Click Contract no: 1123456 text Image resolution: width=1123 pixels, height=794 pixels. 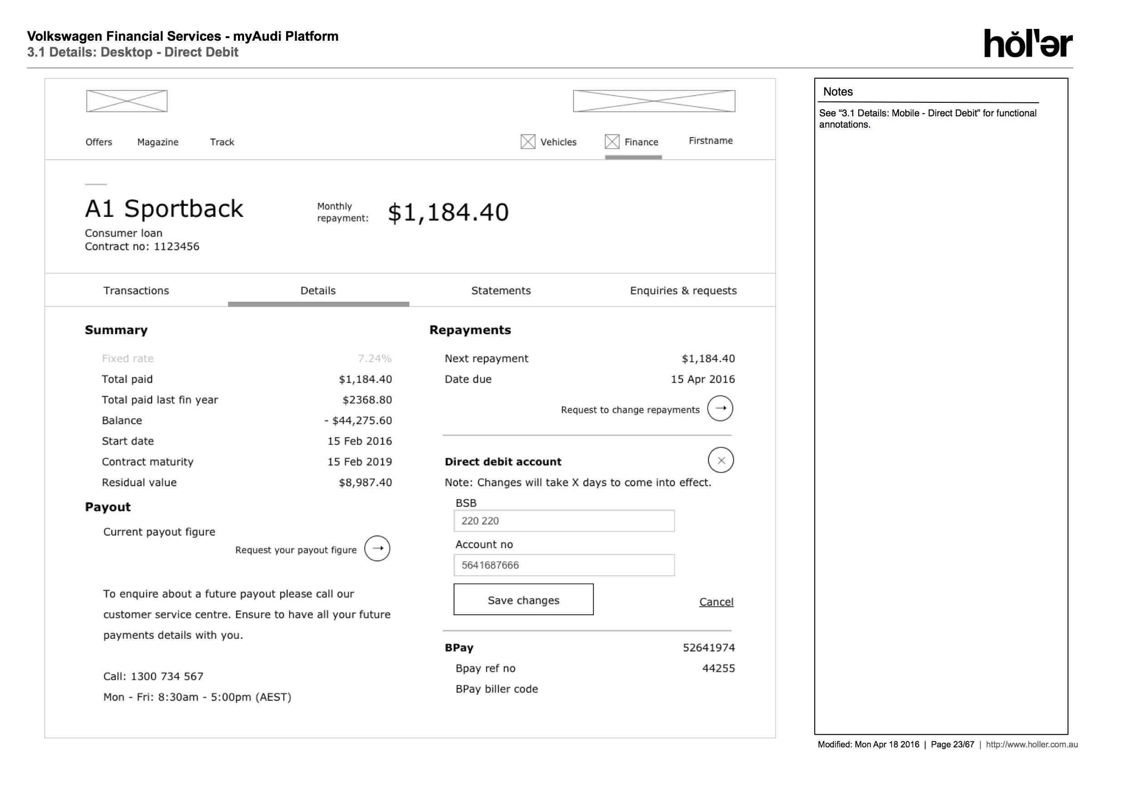142,247
